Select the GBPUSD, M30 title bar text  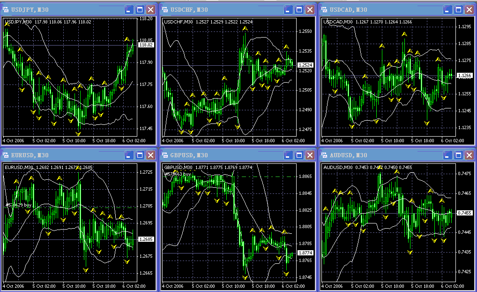tap(189, 155)
